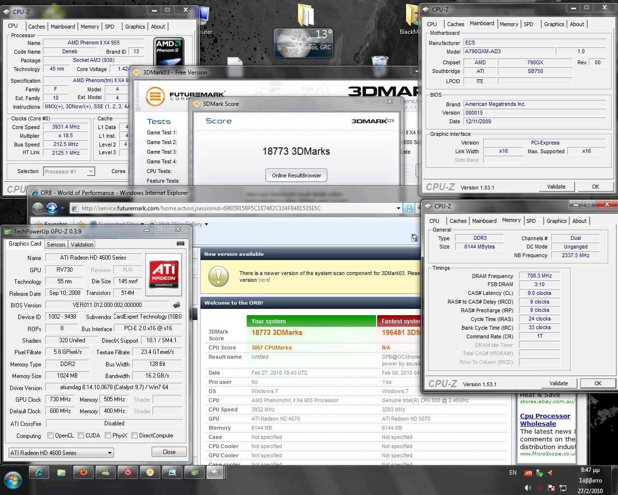618x495 pixels.
Task: Click the IE back arrow button
Action: coord(38,208)
